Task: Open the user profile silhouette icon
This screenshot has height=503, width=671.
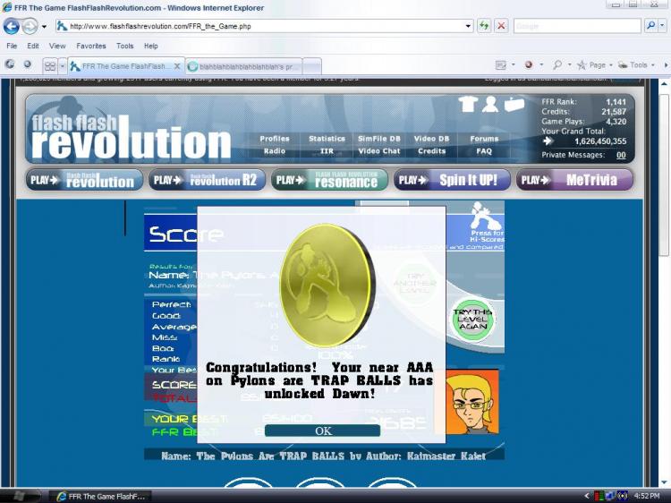Action: [x=490, y=104]
